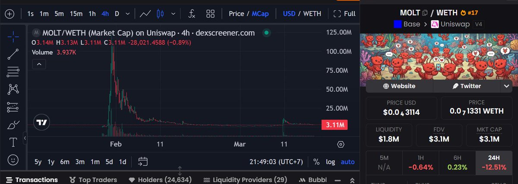Open the Transactions tab
Screen dimensions: 518x184
[x=32, y=180]
